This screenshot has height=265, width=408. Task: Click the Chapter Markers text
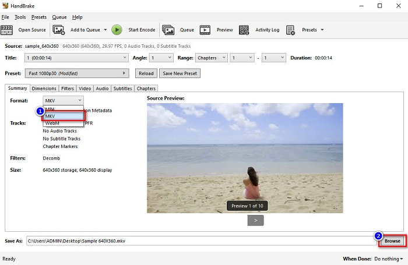pos(60,146)
